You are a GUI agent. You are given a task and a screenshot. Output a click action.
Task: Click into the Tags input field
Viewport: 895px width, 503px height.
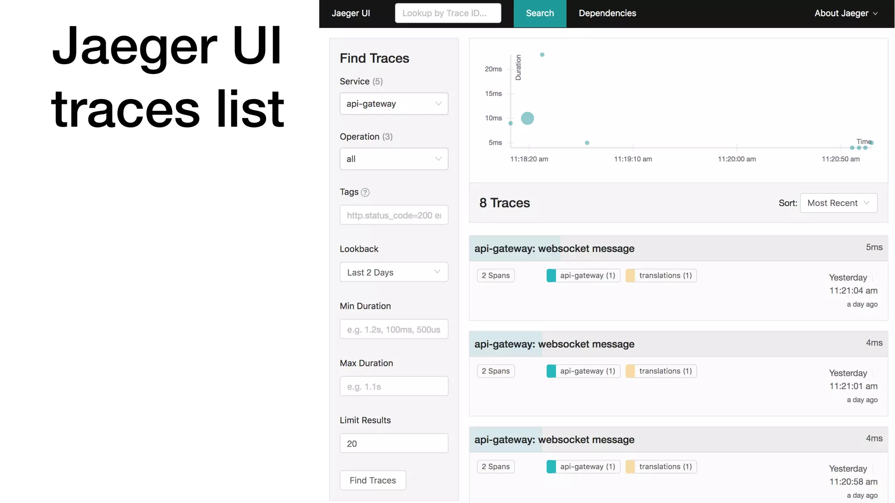point(394,215)
